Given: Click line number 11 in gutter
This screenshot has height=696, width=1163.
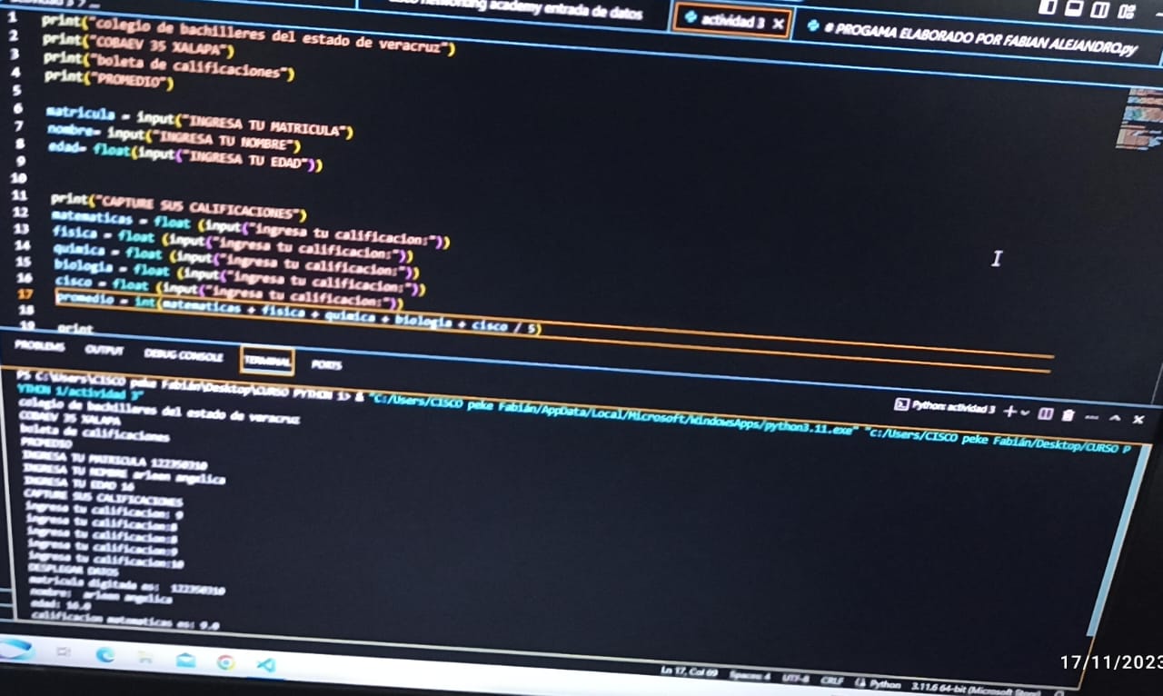Looking at the screenshot, I should pyautogui.click(x=19, y=196).
